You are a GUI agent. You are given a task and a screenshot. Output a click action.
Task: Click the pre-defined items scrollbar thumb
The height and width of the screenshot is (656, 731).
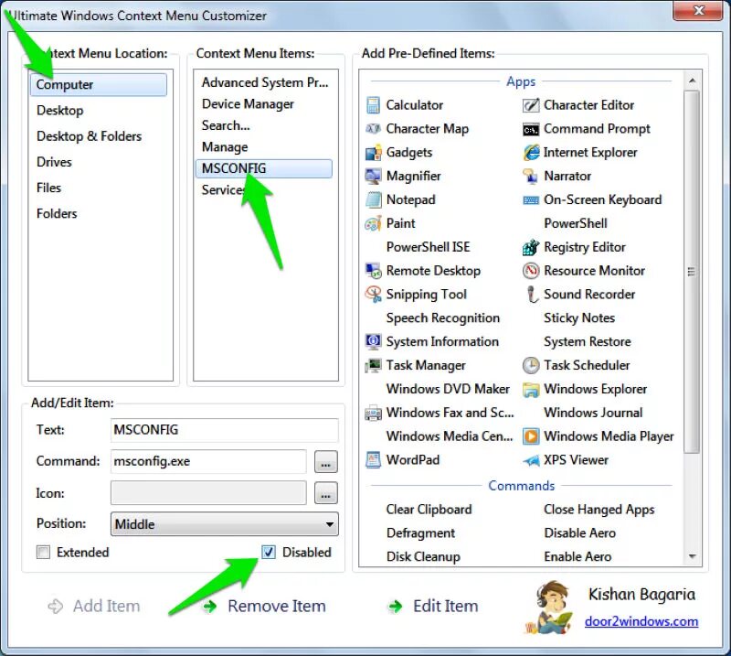coord(693,272)
